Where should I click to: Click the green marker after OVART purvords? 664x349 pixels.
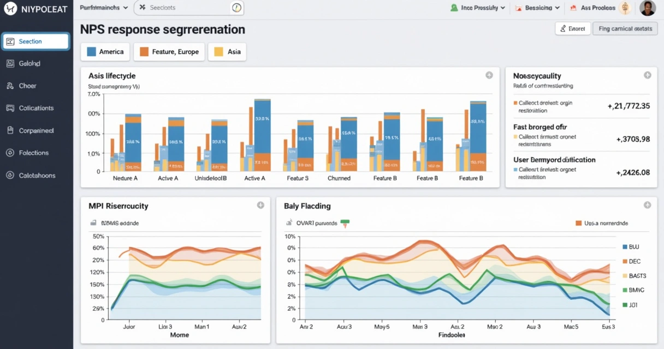[345, 223]
